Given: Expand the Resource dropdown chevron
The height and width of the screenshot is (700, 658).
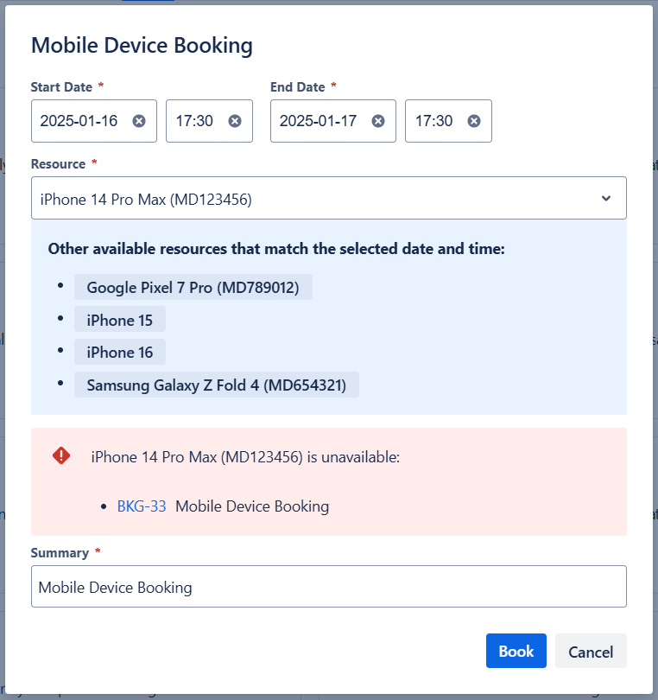Looking at the screenshot, I should [x=606, y=199].
